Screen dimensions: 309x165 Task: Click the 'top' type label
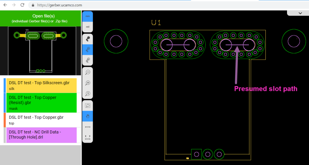pyautogui.click(x=12, y=123)
